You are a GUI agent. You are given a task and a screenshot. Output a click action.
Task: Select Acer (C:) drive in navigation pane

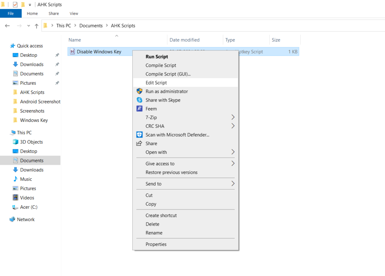[x=29, y=207]
